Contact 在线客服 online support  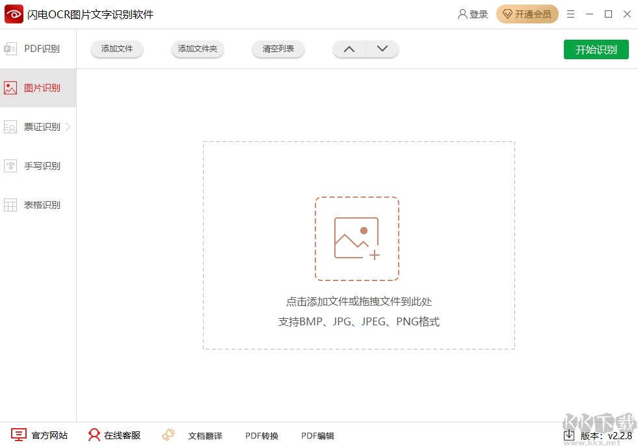(x=114, y=435)
